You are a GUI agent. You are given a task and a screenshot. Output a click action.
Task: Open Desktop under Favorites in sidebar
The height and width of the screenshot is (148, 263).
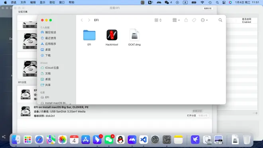(45, 49)
